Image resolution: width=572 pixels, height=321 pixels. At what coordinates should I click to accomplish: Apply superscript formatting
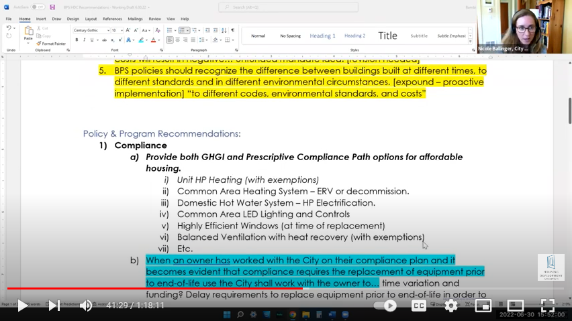120,40
